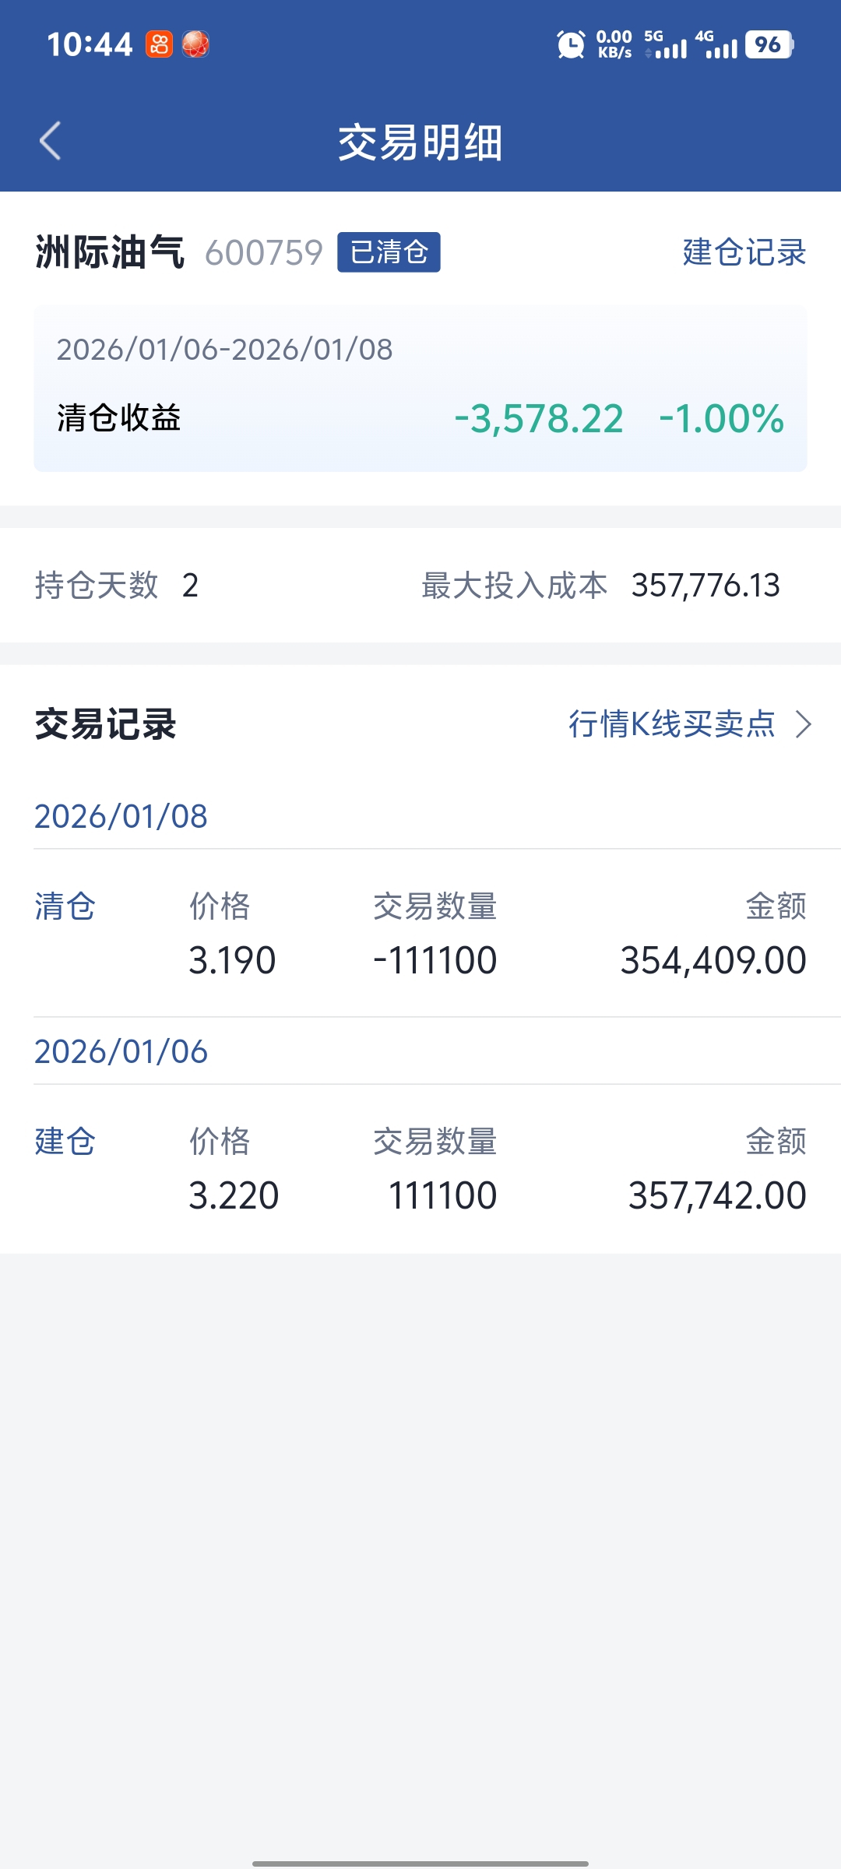Tap the red globe notification icon
Image resolution: width=841 pixels, height=1869 pixels.
pos(195,44)
